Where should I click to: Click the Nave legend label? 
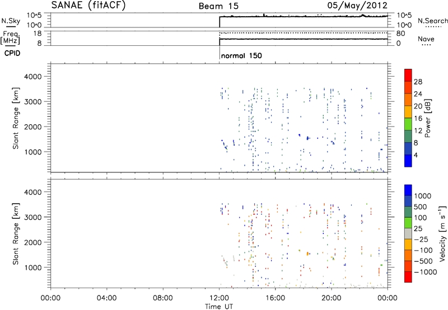(x=426, y=39)
